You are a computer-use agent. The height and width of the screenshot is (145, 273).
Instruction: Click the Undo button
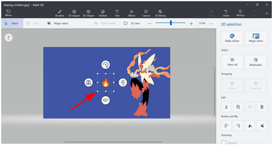[x=226, y=13]
